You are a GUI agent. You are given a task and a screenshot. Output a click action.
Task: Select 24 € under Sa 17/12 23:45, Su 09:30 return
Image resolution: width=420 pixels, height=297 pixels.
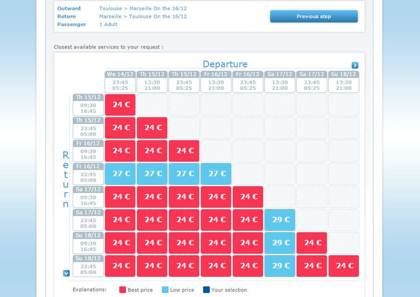[x=312, y=243]
